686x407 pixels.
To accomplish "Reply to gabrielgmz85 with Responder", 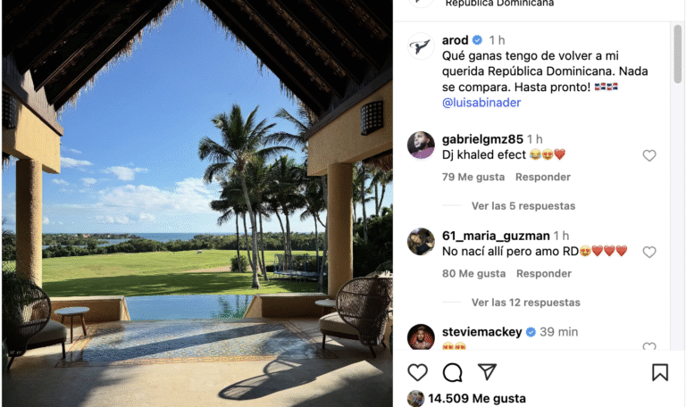I will click(x=543, y=177).
